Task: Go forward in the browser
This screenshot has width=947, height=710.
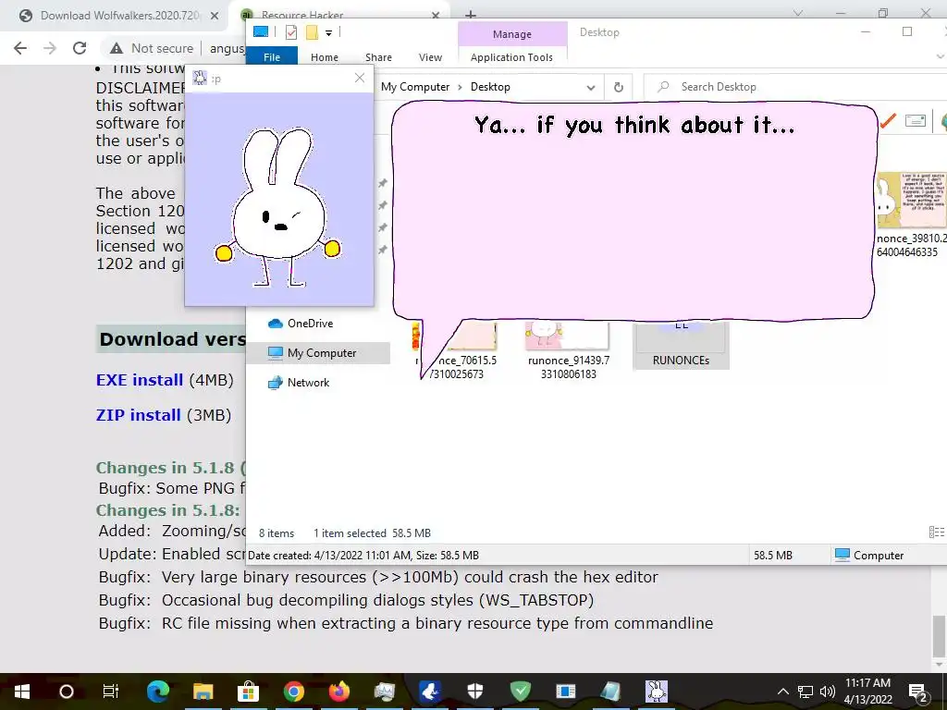Action: (x=50, y=48)
